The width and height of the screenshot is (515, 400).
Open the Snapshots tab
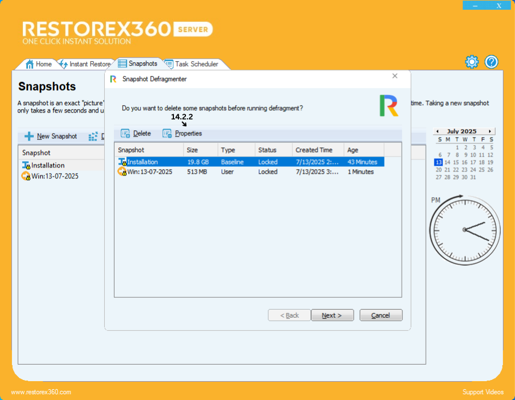click(138, 63)
